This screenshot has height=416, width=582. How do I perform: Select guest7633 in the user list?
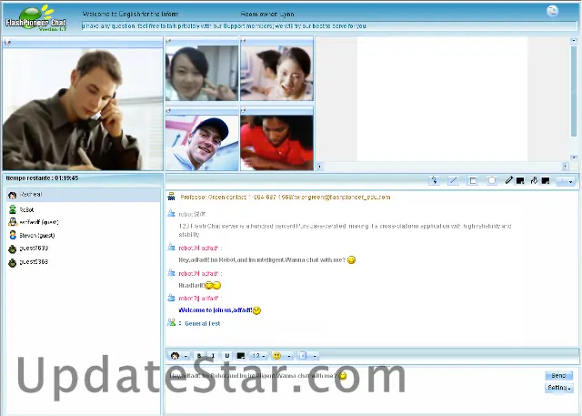pyautogui.click(x=83, y=249)
